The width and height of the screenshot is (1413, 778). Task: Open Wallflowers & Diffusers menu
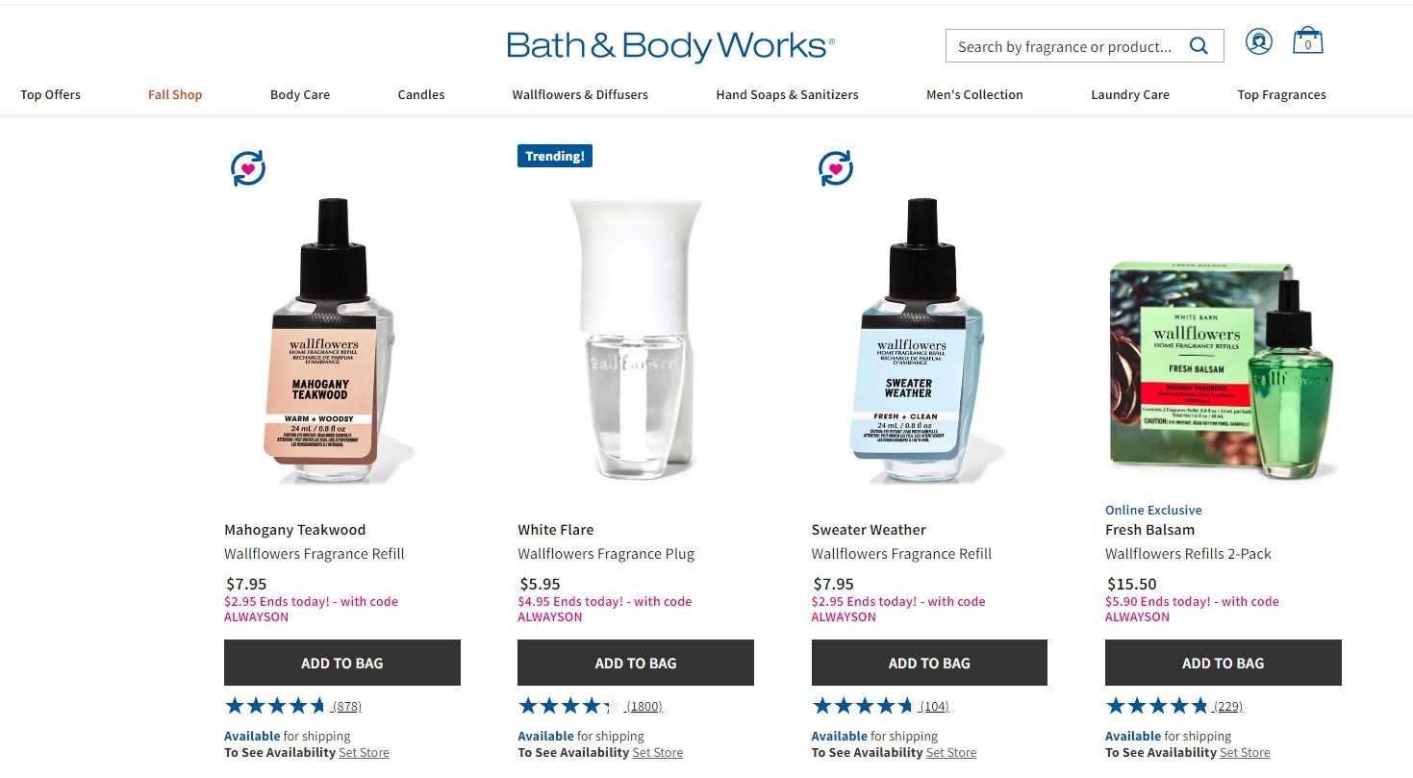tap(580, 94)
